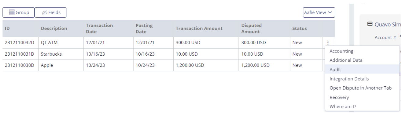Open dispute ID 2312110031D
Viewport: 402px width, 113px height.
(x=19, y=54)
